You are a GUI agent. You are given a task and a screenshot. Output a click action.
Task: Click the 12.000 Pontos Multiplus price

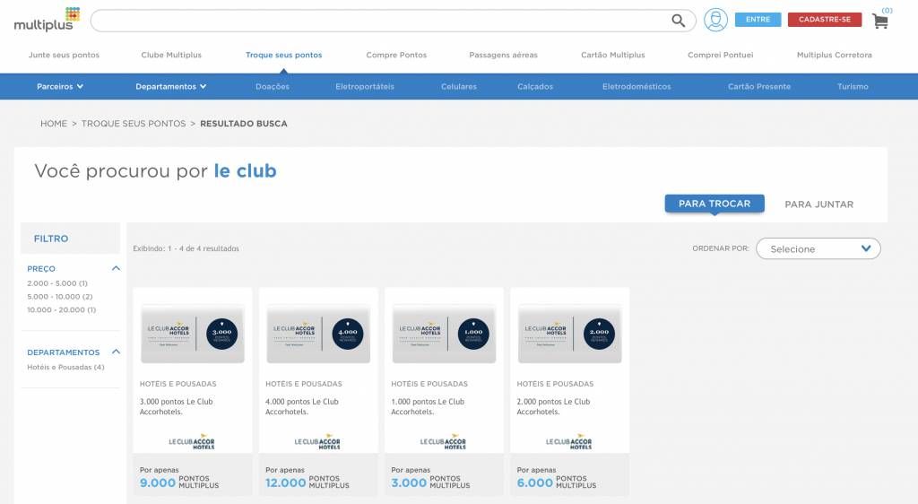307,482
